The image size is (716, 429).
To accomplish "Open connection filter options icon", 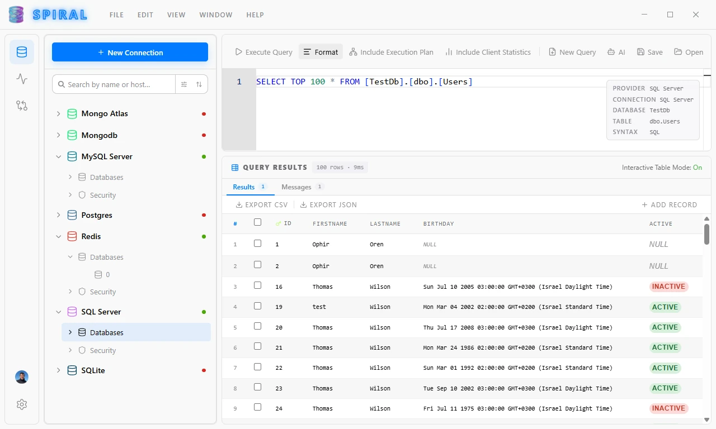I will click(184, 84).
